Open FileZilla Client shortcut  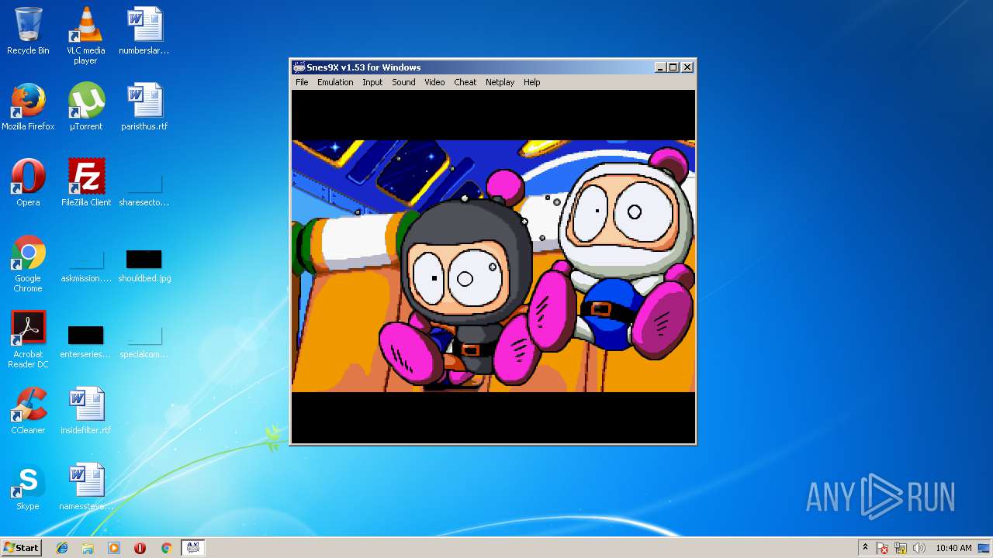point(85,183)
